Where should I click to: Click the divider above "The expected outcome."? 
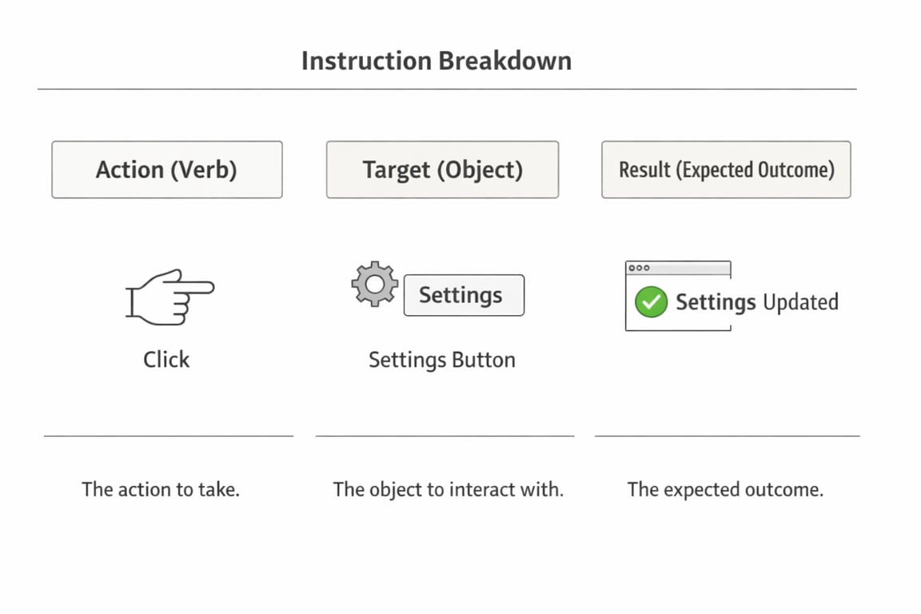pyautogui.click(x=727, y=436)
